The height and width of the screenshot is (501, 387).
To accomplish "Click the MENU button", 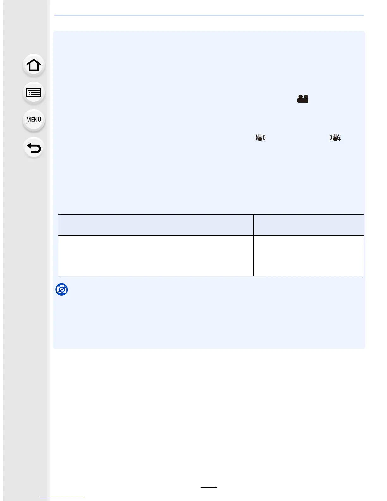I will coord(34,120).
